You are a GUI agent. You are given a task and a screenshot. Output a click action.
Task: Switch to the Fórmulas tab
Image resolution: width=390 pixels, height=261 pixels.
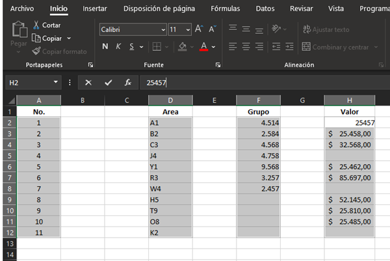click(226, 8)
